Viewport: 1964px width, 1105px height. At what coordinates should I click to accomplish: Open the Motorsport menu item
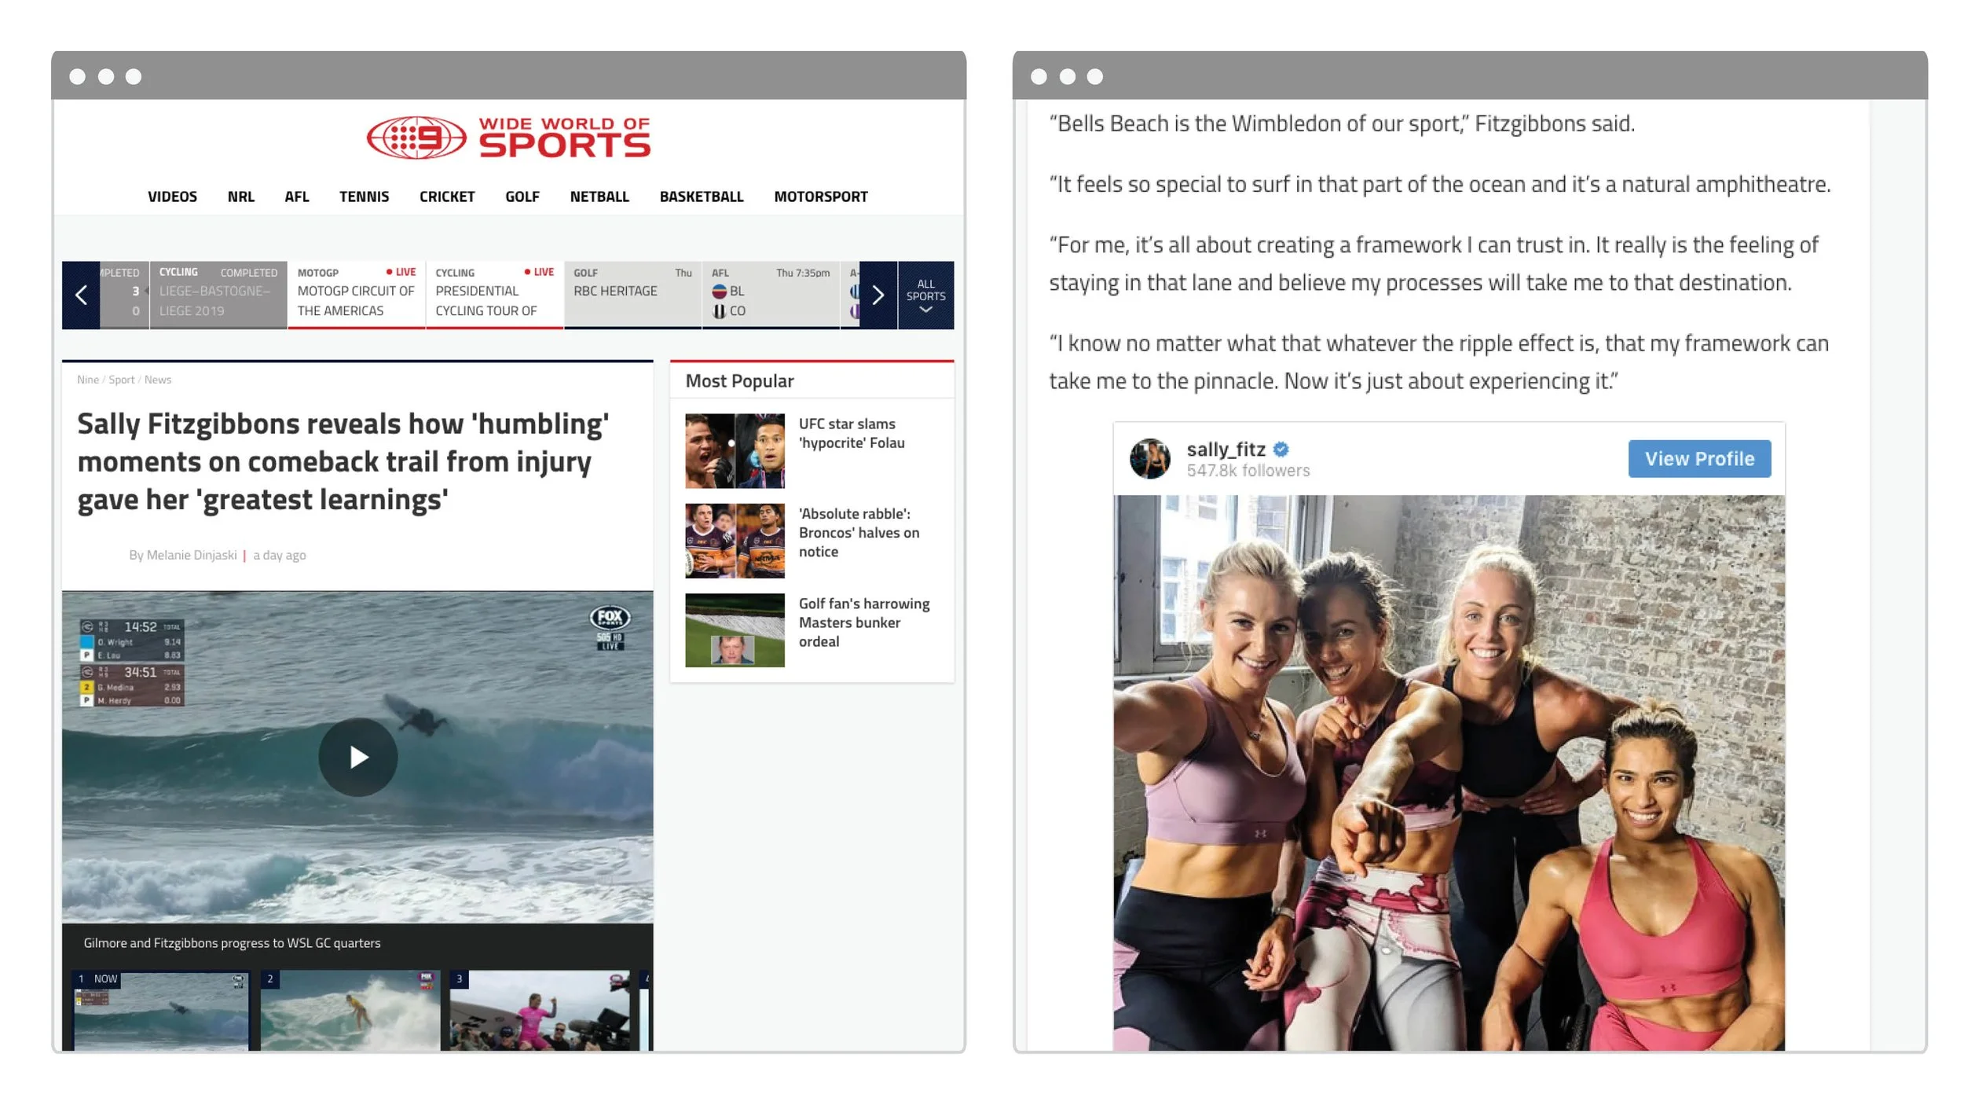coord(821,196)
